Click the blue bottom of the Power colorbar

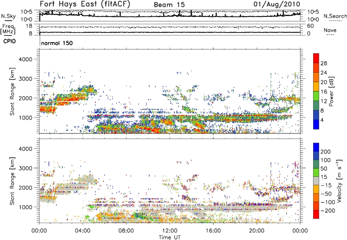coord(316,124)
